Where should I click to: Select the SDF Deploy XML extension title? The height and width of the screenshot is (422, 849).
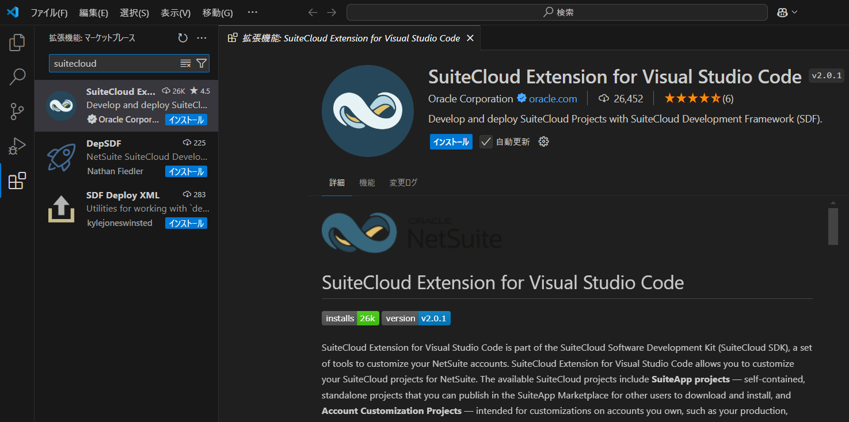(123, 195)
